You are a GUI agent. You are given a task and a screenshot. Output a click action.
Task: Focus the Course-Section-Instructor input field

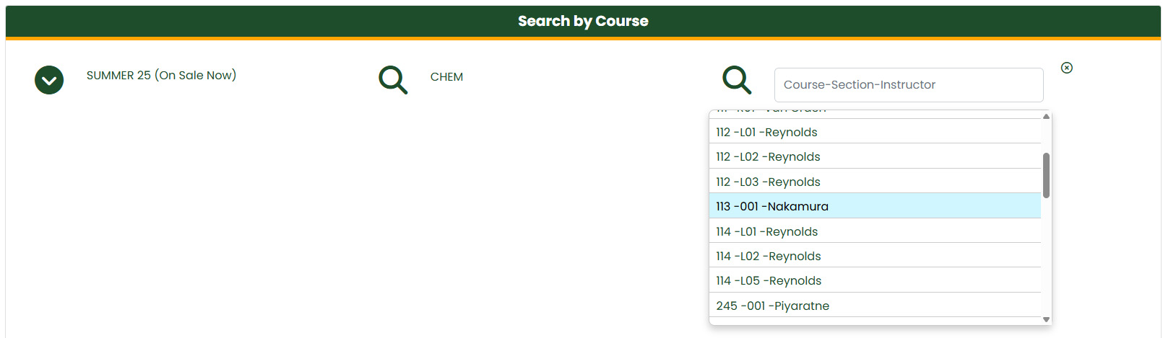[x=909, y=85]
